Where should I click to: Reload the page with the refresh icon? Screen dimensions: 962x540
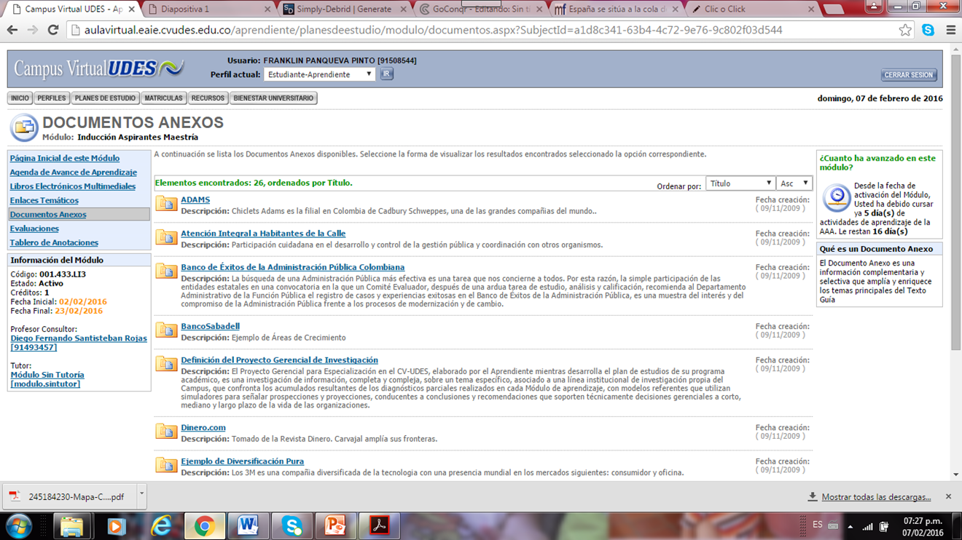[x=52, y=30]
